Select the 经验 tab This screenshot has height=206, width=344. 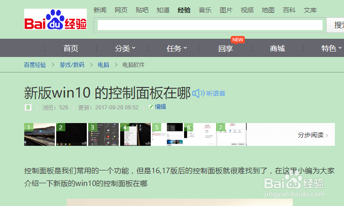(184, 10)
